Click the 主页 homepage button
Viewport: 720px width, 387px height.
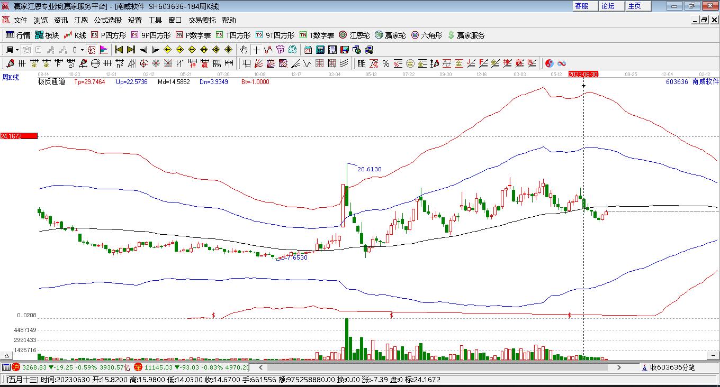(638, 6)
